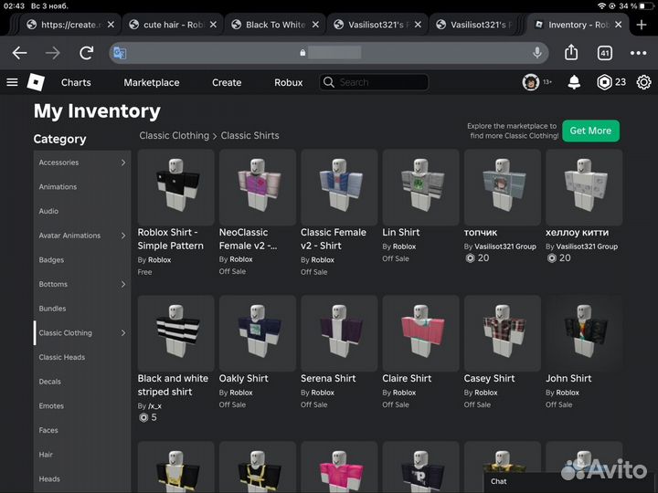Image resolution: width=658 pixels, height=493 pixels.
Task: Expand the Avatar Animations category
Action: [123, 236]
